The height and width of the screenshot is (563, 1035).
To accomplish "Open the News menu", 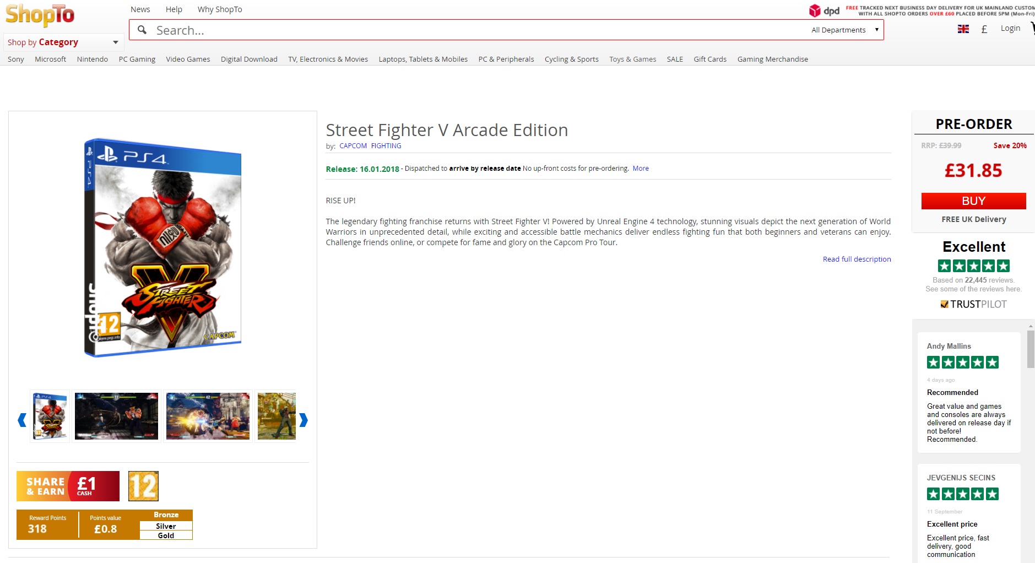I will (x=140, y=9).
